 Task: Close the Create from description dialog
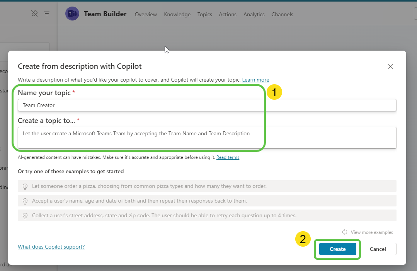coord(390,66)
